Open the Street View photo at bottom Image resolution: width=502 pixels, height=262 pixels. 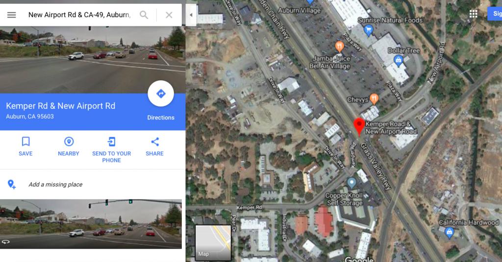tap(91, 224)
